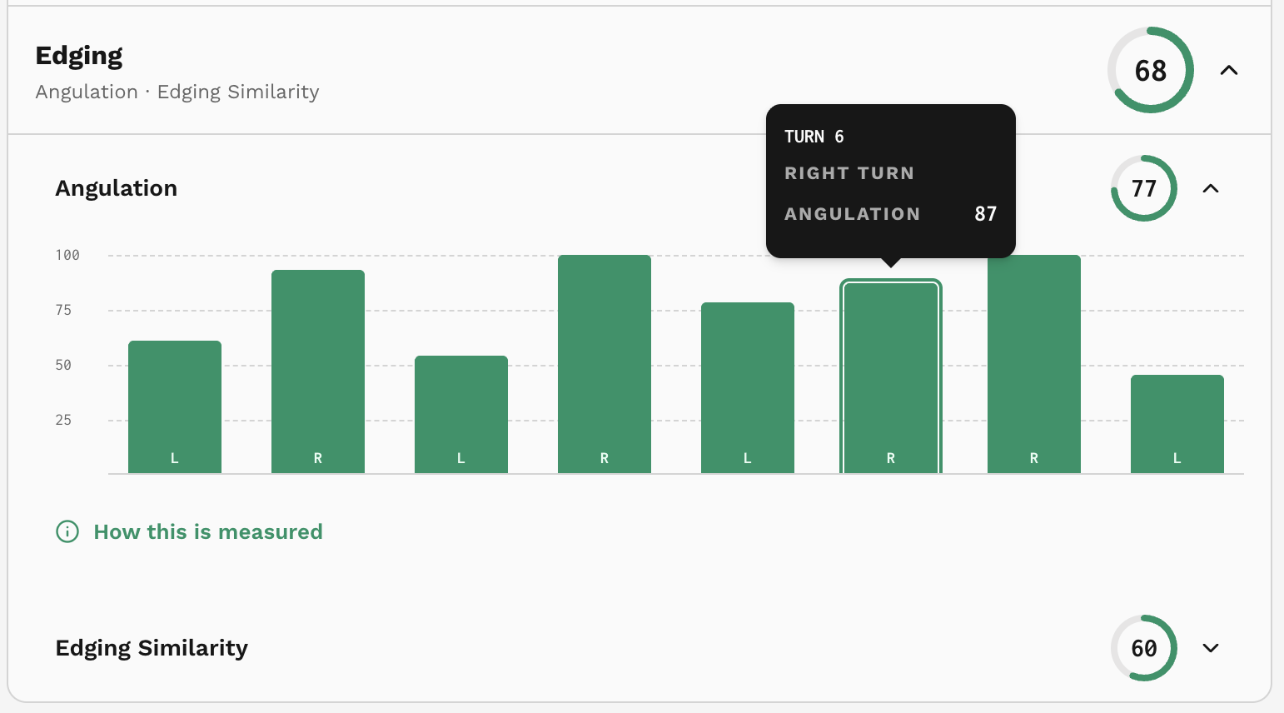Click the Edging Similarity heading label
The width and height of the screenshot is (1284, 713).
152,648
